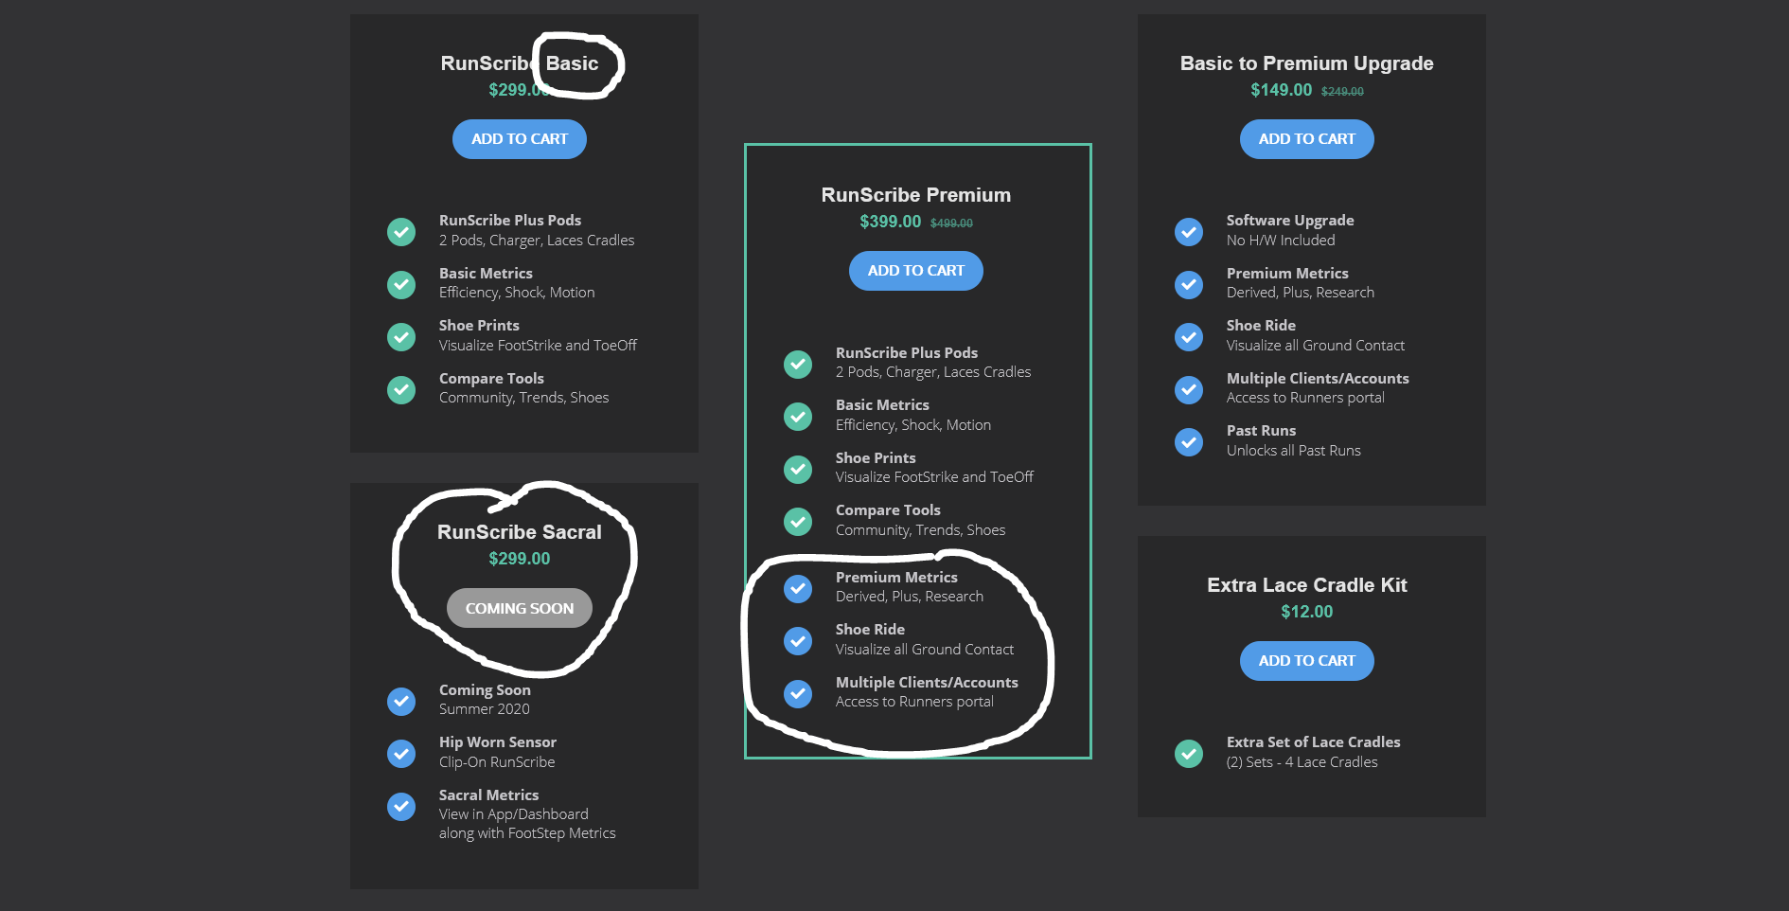Click Access to Runners portal in Premium card

pos(914,702)
